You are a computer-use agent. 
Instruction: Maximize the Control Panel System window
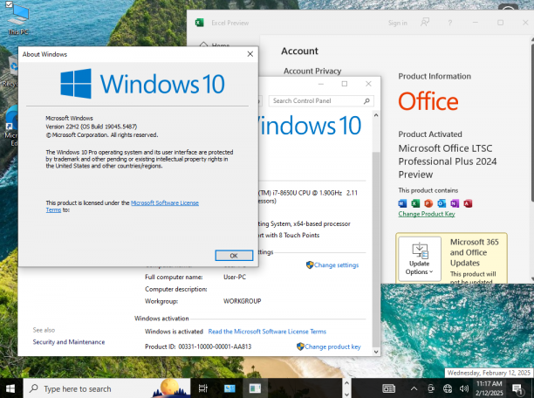[345, 84]
